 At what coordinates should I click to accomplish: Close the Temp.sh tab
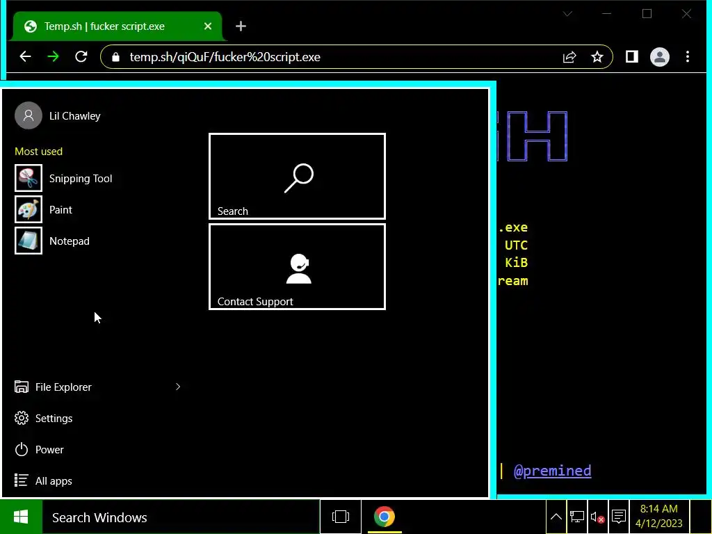208,26
